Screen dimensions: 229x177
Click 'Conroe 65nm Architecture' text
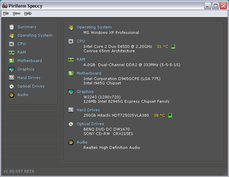tap(109, 51)
